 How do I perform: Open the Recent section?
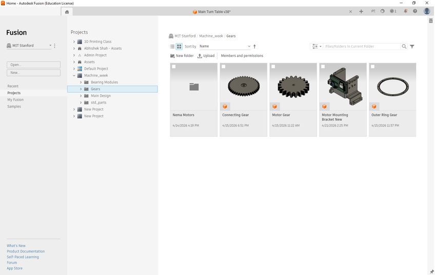coord(13,86)
